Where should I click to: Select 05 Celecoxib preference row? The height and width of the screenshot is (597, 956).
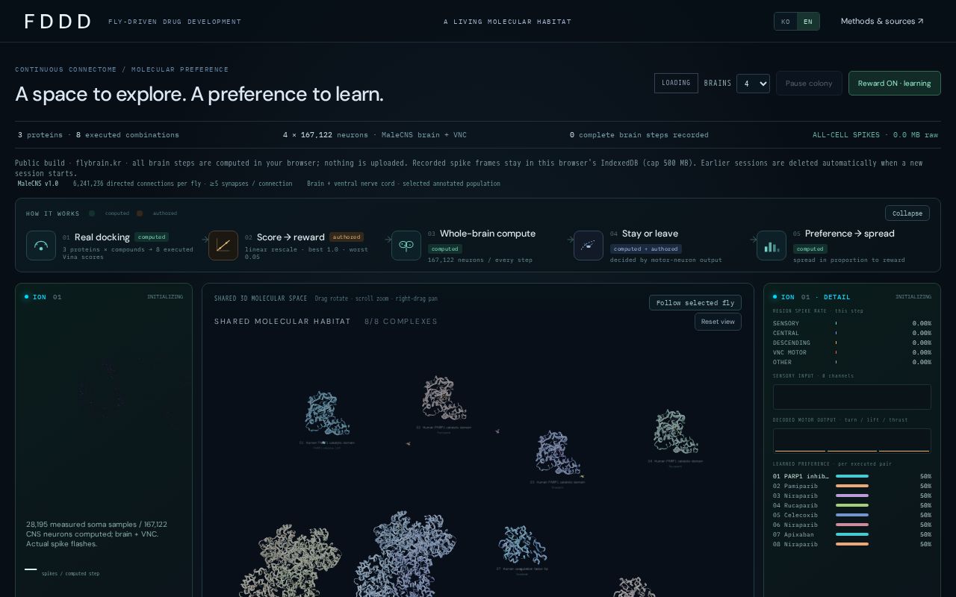pyautogui.click(x=852, y=515)
